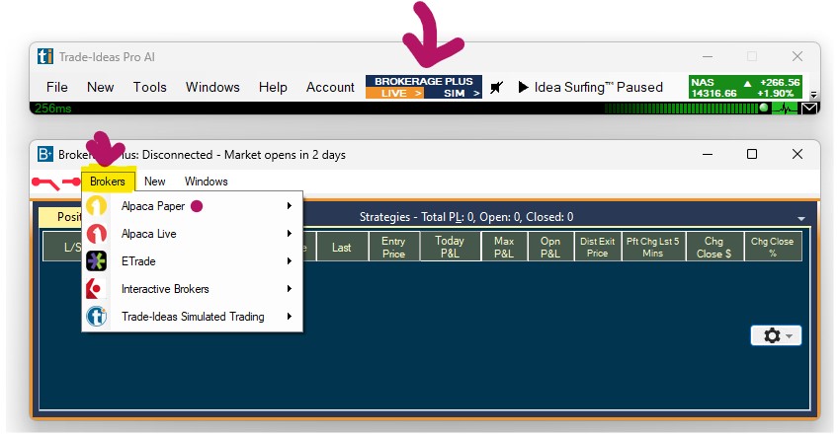Image resolution: width=839 pixels, height=438 pixels.
Task: Sort by the Chg Close % column
Action: [x=773, y=248]
